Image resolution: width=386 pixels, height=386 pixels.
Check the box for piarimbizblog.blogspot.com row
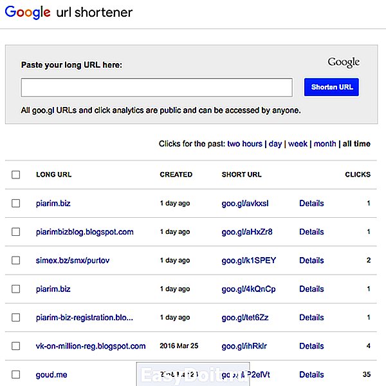(15, 232)
